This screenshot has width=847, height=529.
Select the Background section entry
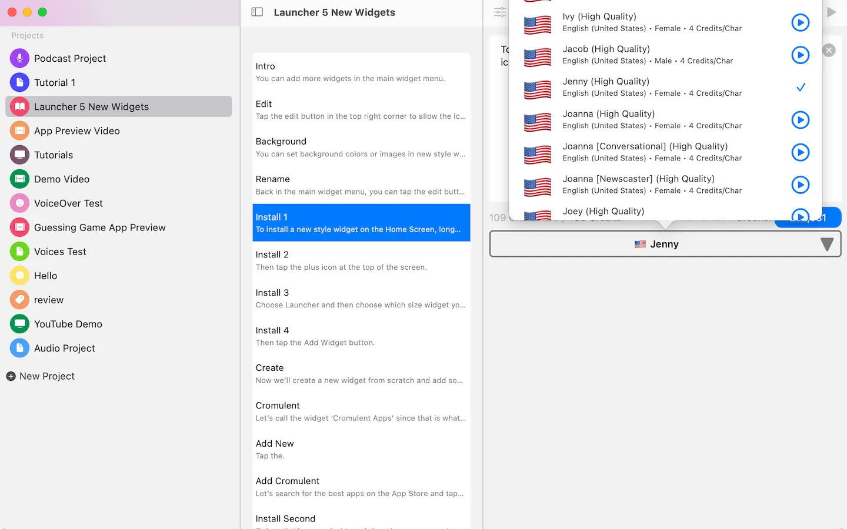click(x=361, y=148)
